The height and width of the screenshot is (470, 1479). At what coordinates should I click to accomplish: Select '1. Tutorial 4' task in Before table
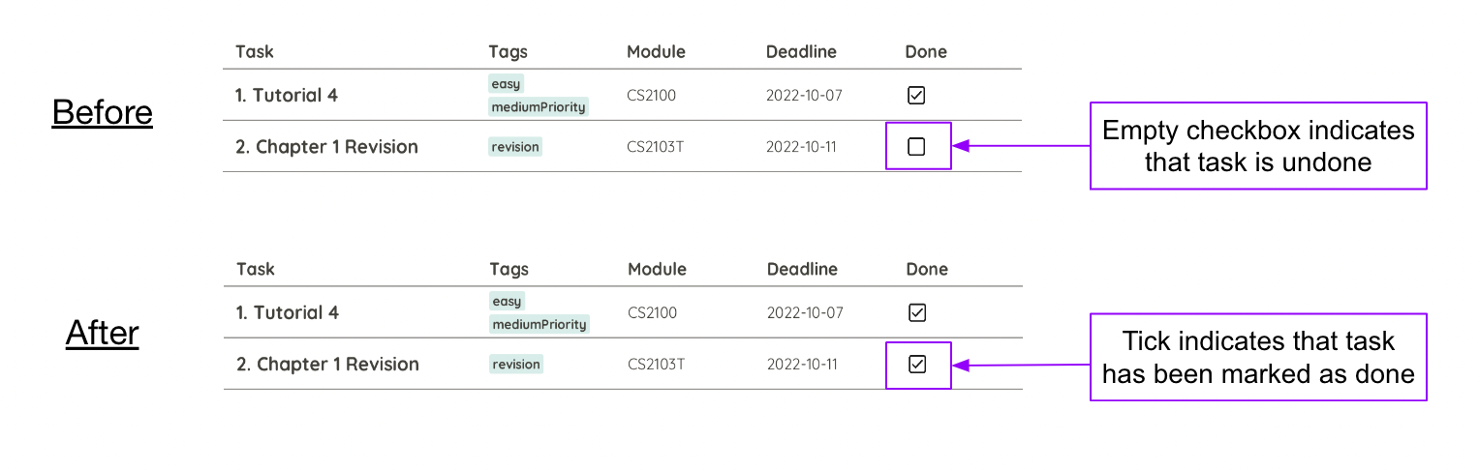coord(287,96)
